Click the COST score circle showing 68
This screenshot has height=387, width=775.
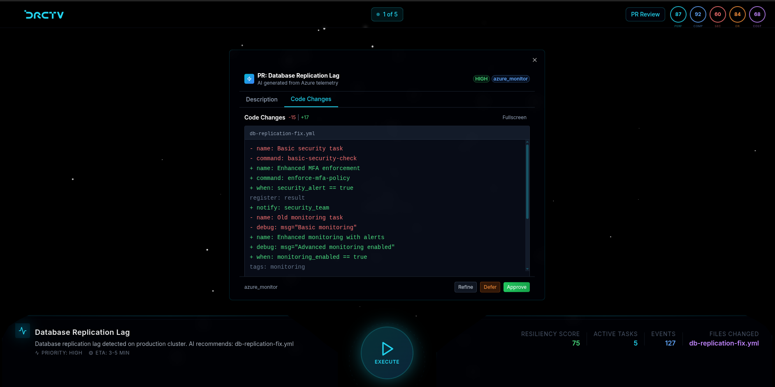click(x=757, y=14)
